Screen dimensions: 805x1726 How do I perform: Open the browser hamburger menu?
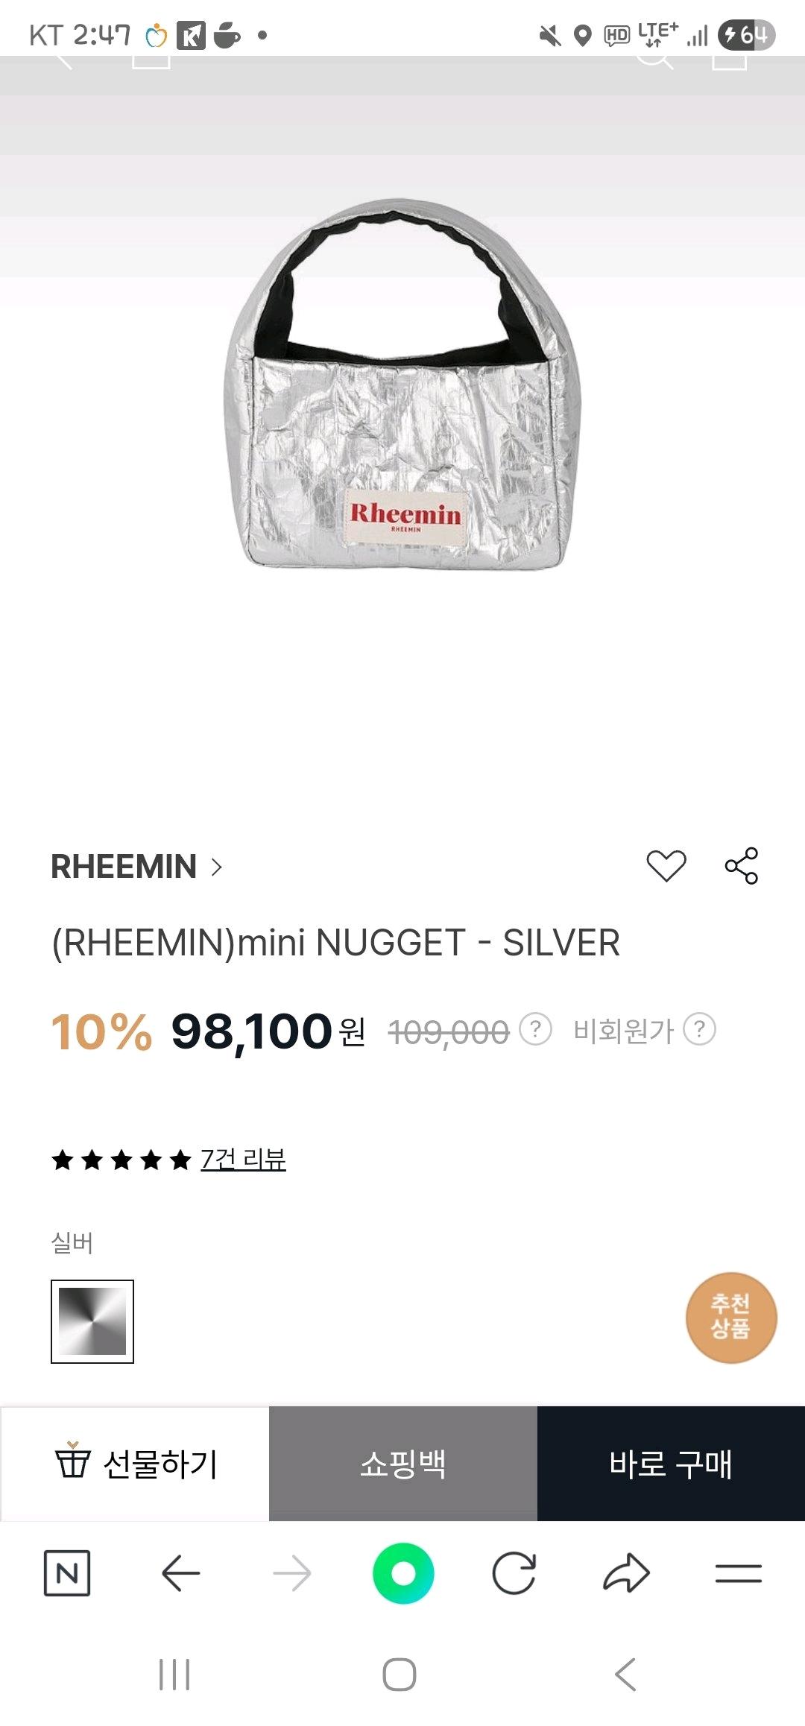click(738, 1573)
